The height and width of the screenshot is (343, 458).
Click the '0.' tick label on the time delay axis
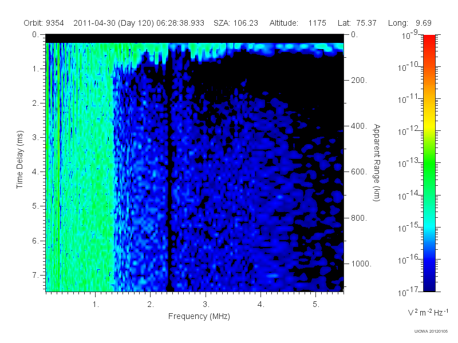[x=35, y=35]
